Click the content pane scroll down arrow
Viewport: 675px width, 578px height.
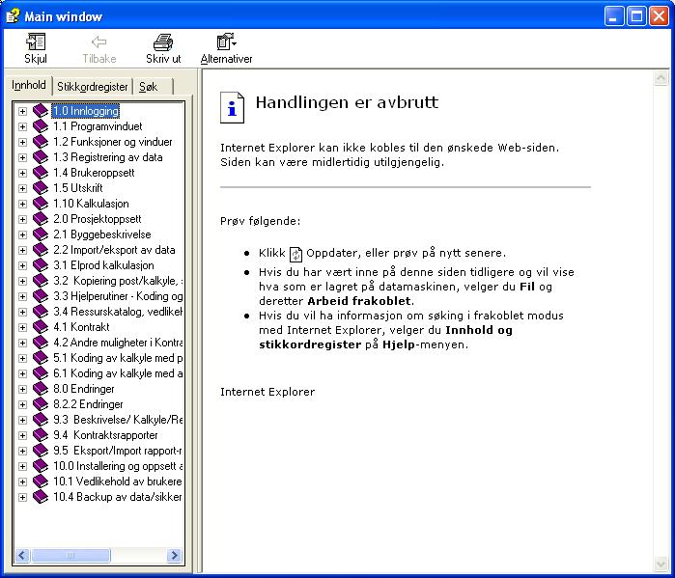[661, 564]
